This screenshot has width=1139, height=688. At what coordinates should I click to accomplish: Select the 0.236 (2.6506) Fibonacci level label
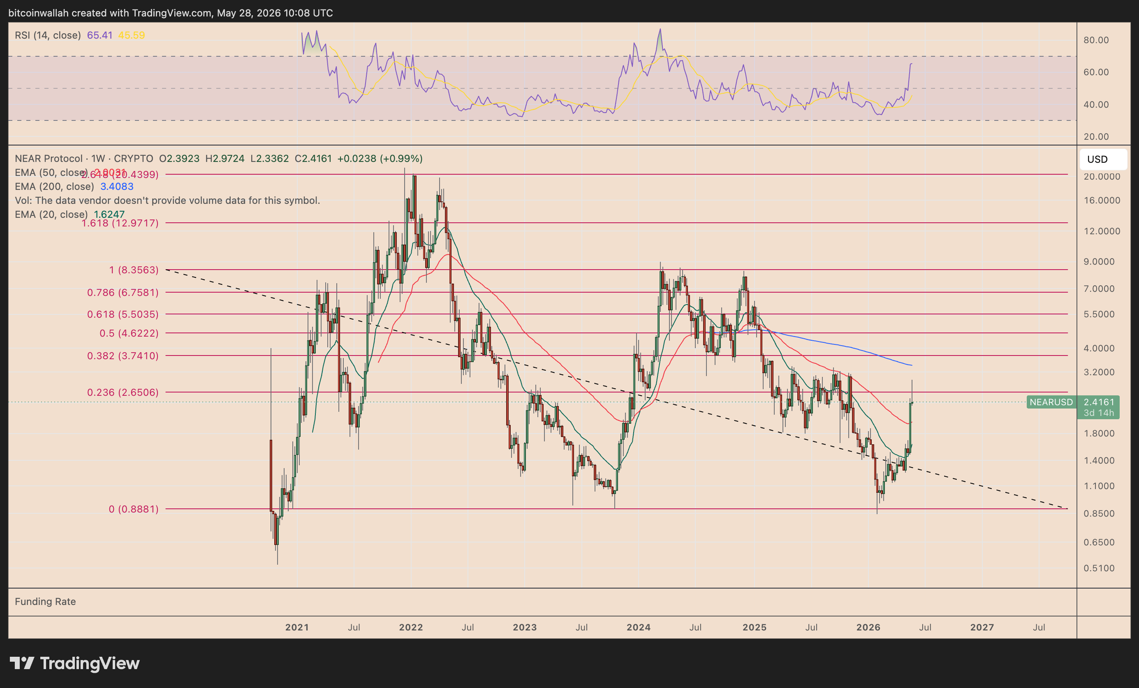(x=123, y=392)
